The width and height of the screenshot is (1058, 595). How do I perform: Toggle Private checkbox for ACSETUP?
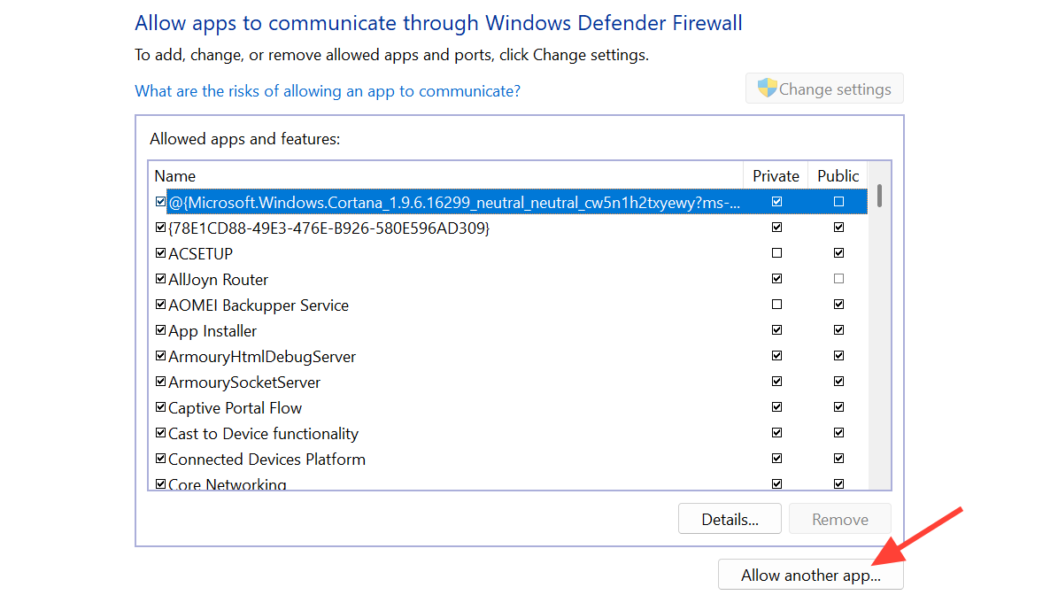tap(776, 253)
